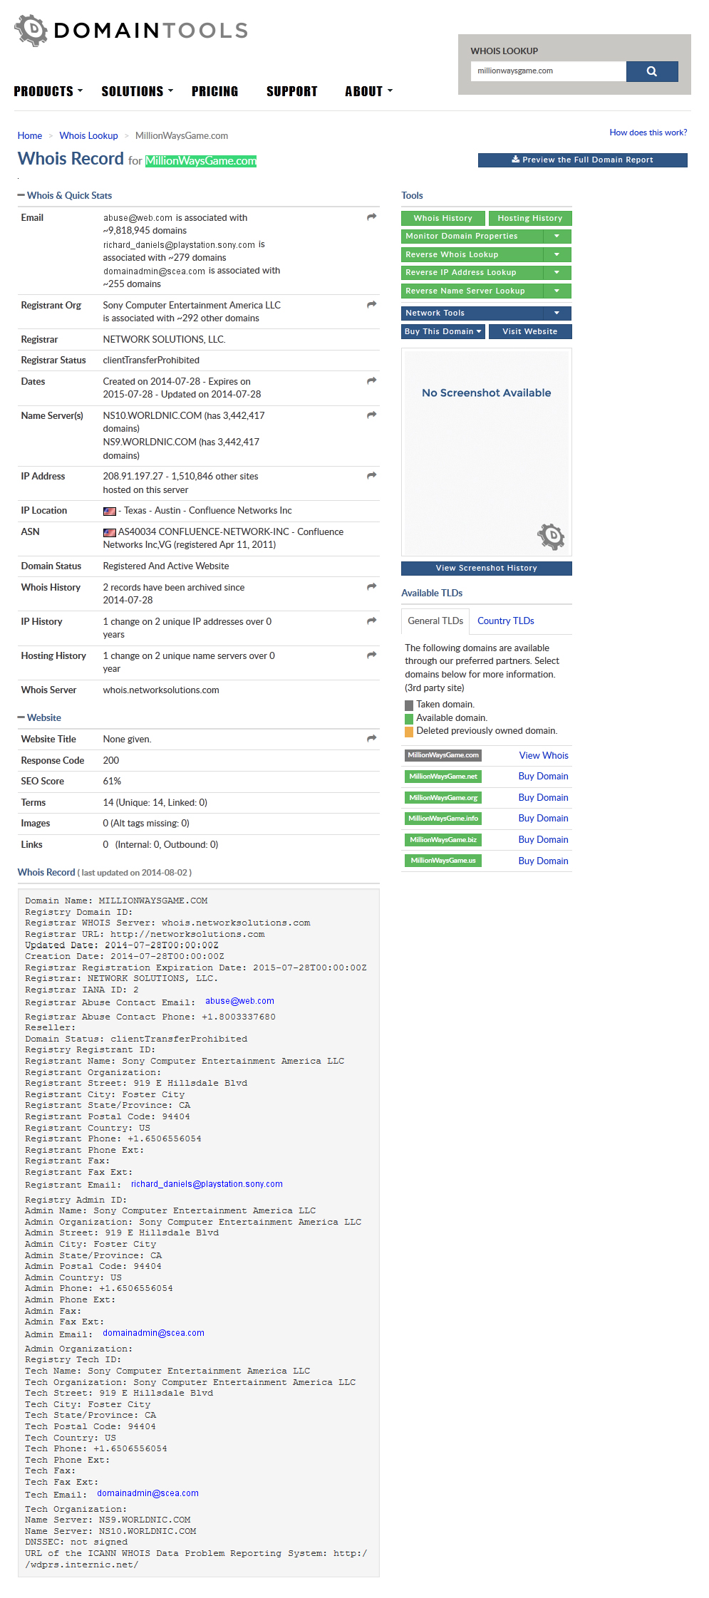
Task: Click the share arrow next to IP Address
Action: tap(371, 476)
